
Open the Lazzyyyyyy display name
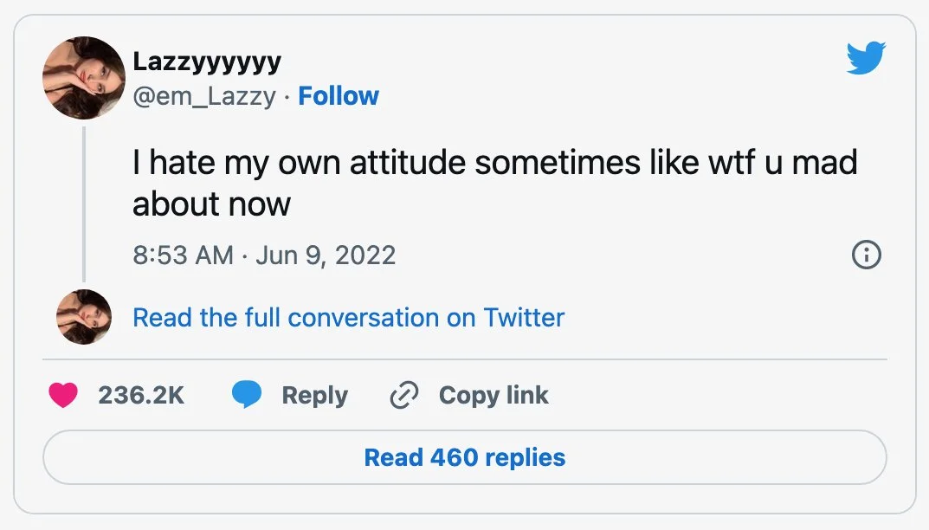coord(206,62)
